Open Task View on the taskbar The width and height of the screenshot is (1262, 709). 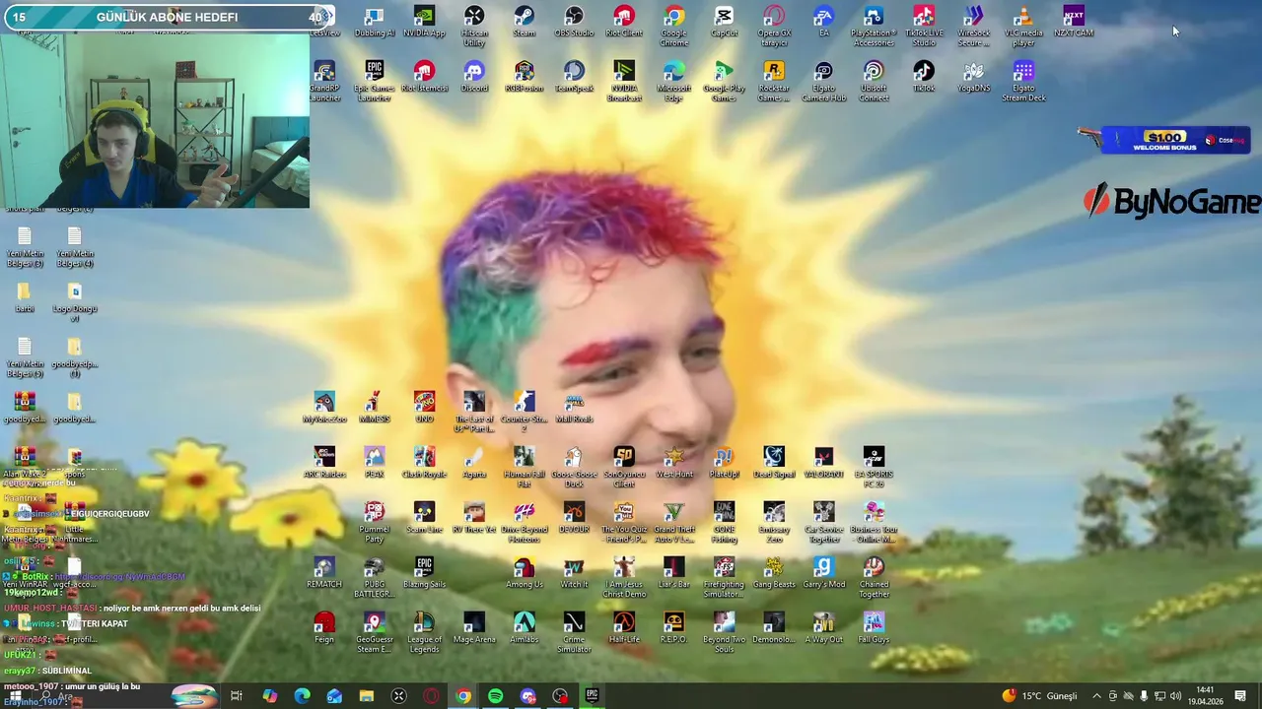tap(237, 696)
